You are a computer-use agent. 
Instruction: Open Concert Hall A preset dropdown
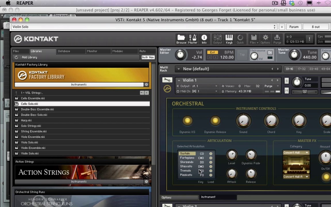coord(296,177)
